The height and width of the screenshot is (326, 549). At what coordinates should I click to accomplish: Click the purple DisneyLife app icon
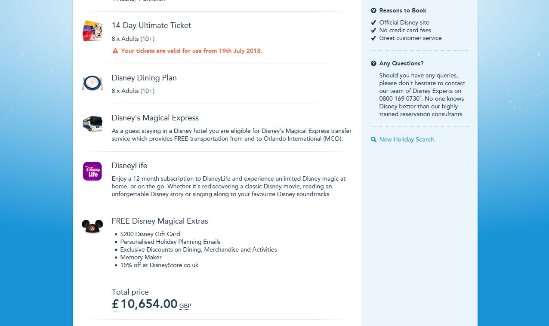click(x=93, y=171)
